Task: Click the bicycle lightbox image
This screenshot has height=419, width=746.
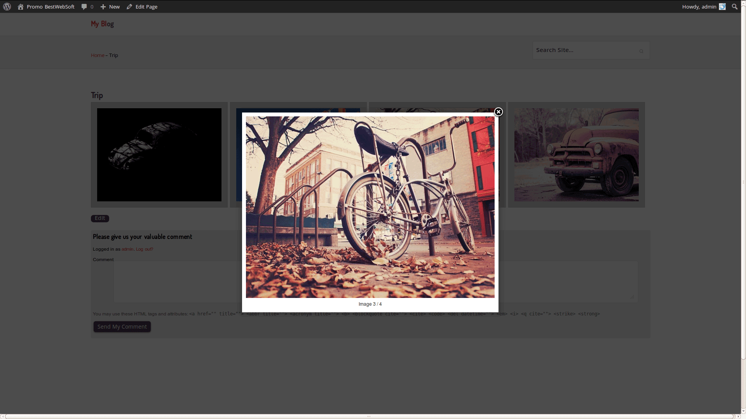Action: [370, 207]
